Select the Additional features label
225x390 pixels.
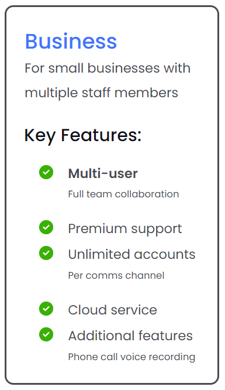(x=130, y=336)
